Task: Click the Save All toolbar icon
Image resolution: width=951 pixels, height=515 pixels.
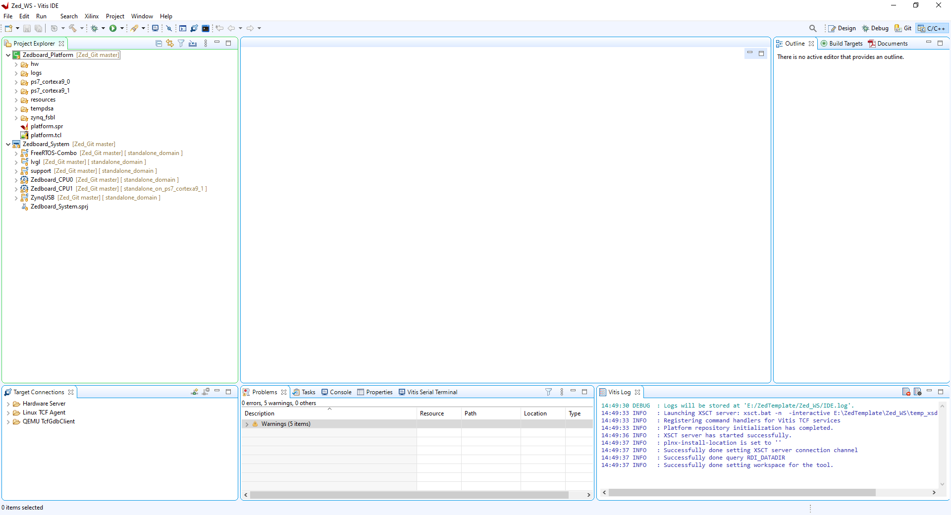Action: click(38, 28)
